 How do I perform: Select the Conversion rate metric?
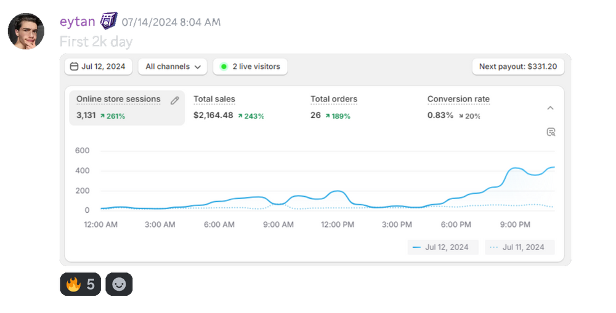[458, 99]
